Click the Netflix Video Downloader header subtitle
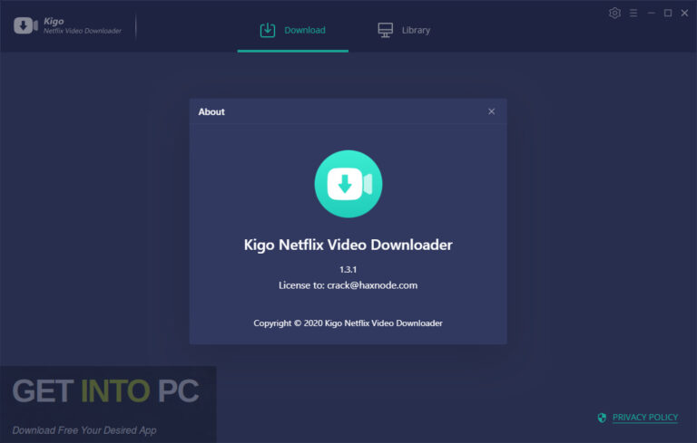Image resolution: width=697 pixels, height=443 pixels. coord(83,31)
